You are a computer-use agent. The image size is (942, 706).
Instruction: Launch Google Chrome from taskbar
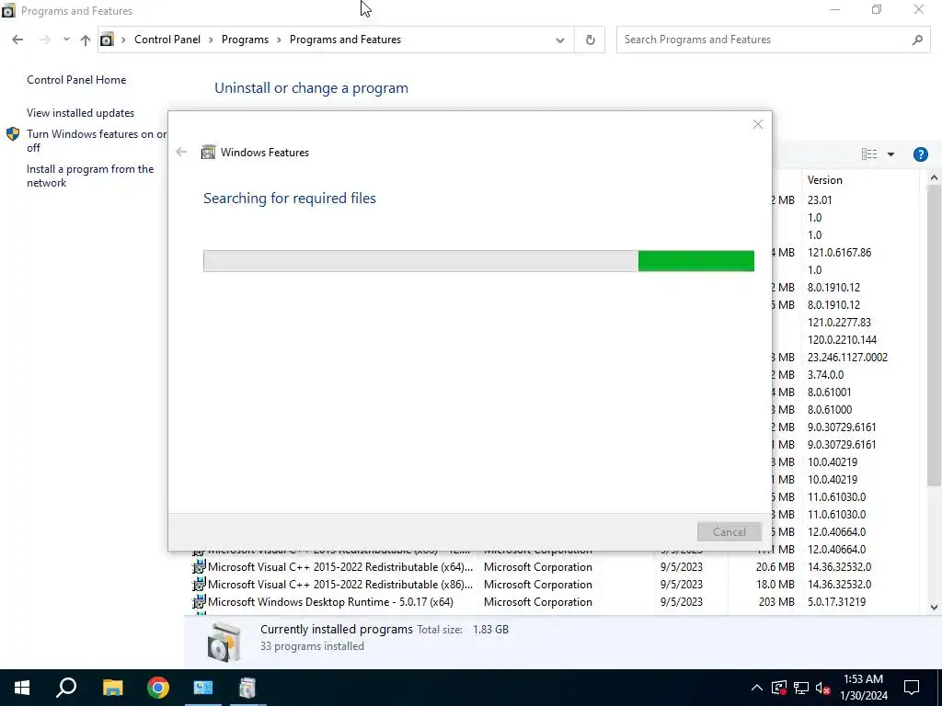coord(158,688)
